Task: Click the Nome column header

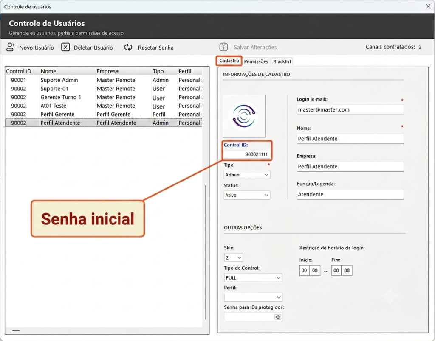Action: 48,71
